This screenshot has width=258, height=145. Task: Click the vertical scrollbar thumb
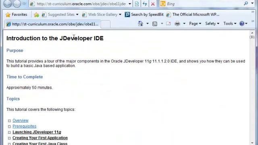(252, 37)
